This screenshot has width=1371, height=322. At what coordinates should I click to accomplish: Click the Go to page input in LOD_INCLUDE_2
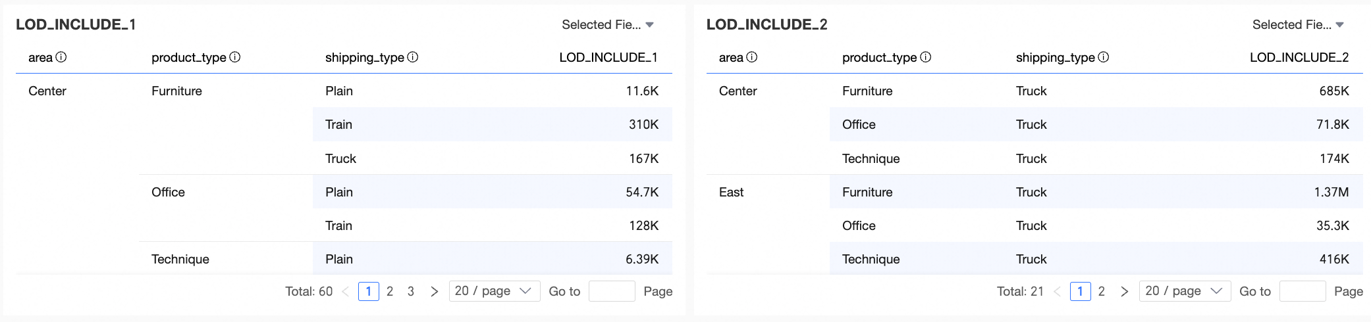pos(1302,291)
